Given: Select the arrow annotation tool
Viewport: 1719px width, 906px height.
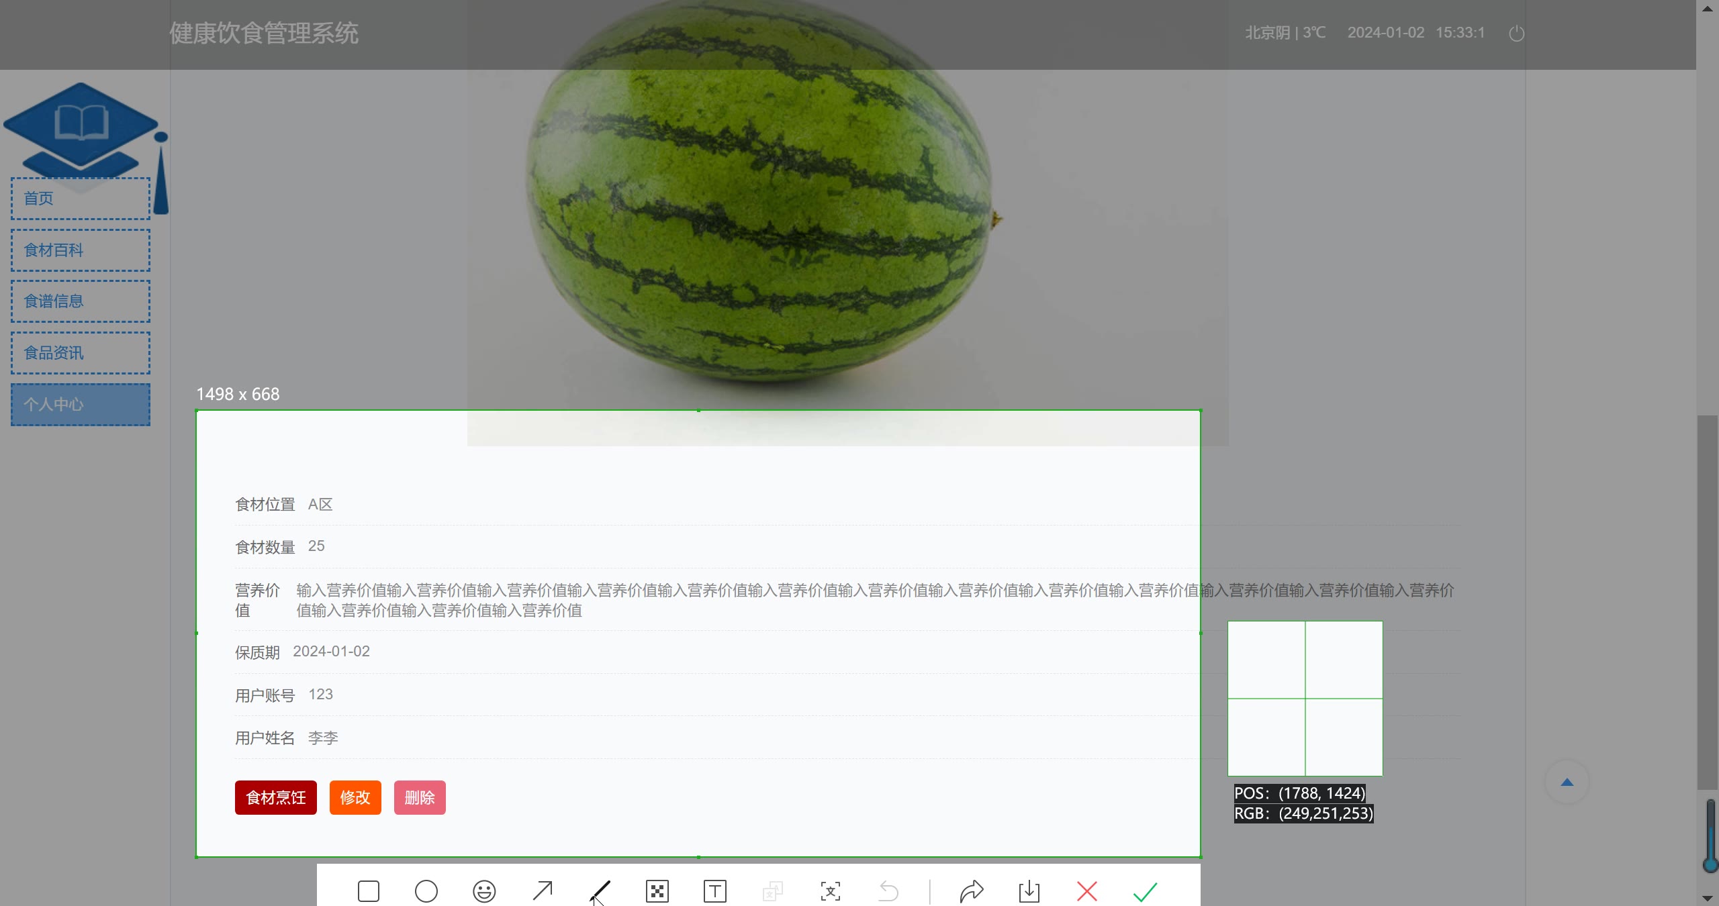Looking at the screenshot, I should 542,891.
